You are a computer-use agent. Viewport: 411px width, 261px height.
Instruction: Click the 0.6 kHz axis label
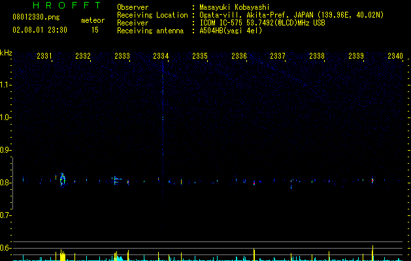coord(5,248)
